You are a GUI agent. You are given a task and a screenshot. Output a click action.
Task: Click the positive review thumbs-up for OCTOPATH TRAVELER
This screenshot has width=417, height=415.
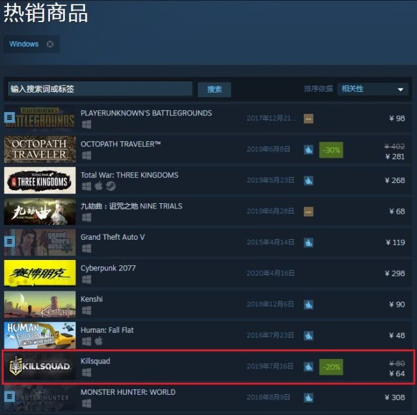[308, 150]
